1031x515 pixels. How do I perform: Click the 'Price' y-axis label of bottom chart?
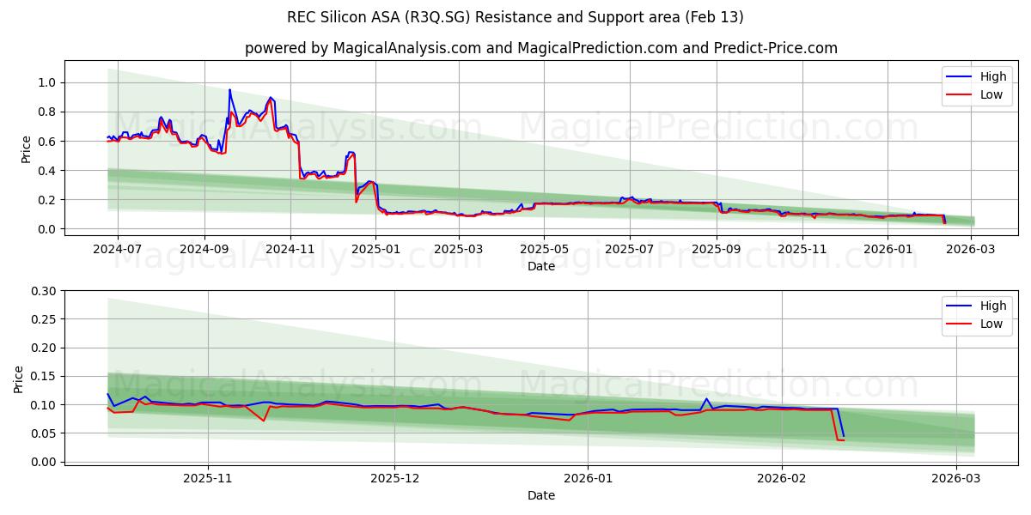19,379
